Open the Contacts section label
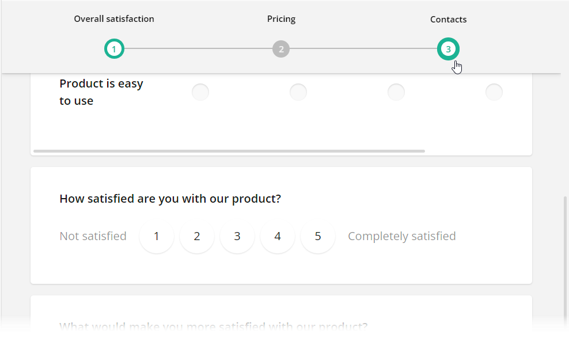 pyautogui.click(x=448, y=19)
